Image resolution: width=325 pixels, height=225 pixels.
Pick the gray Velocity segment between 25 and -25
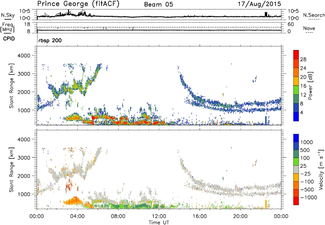[296, 169]
